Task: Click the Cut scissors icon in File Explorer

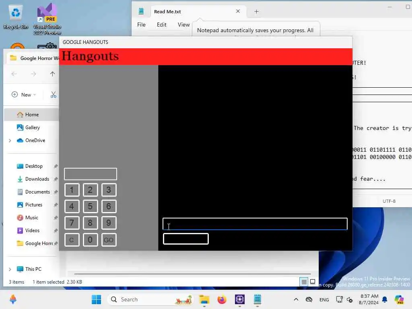Action: [x=54, y=95]
